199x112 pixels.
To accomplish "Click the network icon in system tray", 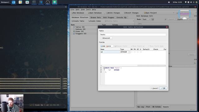I will coord(186,2).
